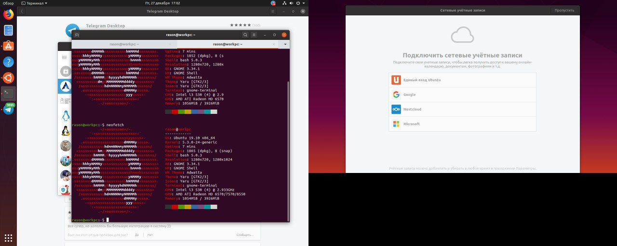Open the Help dock icon
Screen dimensions: 617x246
pos(8,62)
